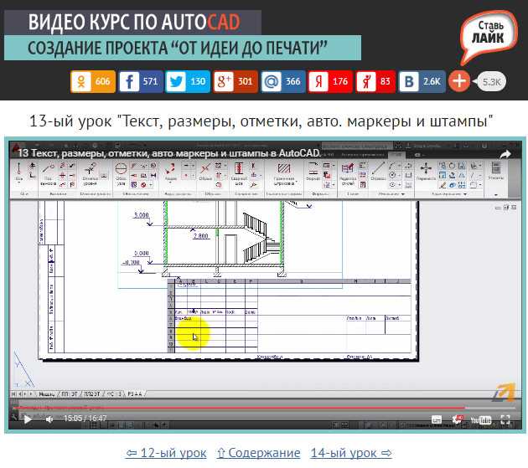This screenshot has height=468, width=528.
Task: Share on Yandex button showing 176
Action: point(330,81)
